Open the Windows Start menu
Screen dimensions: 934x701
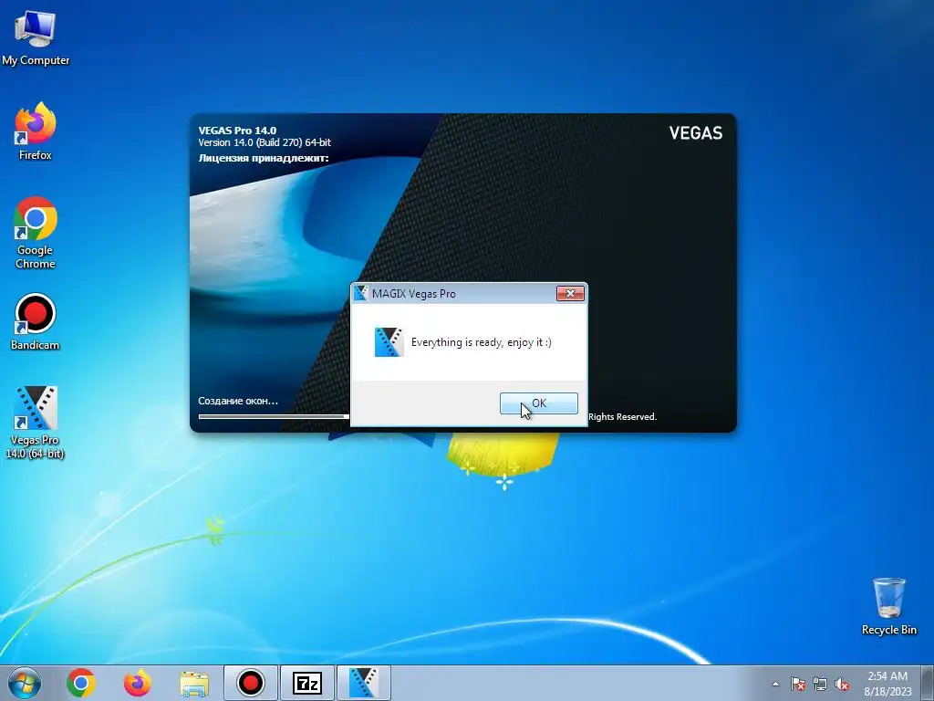tap(25, 683)
